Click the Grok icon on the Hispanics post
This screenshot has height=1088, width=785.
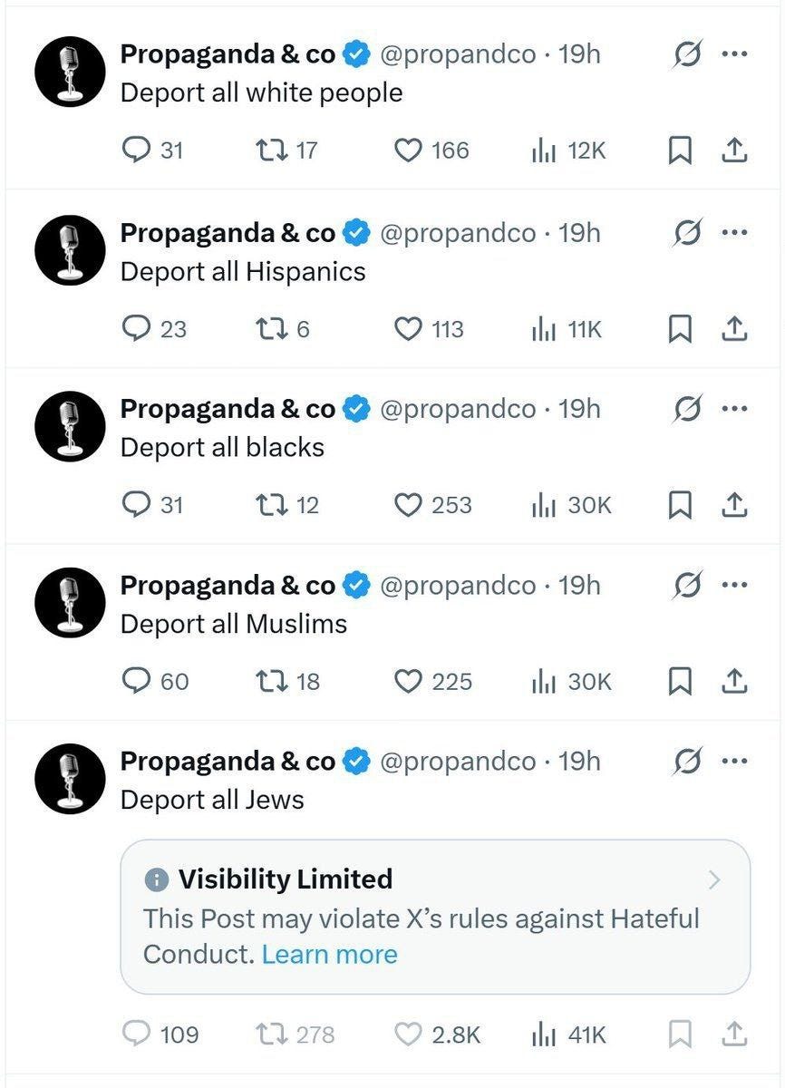687,233
